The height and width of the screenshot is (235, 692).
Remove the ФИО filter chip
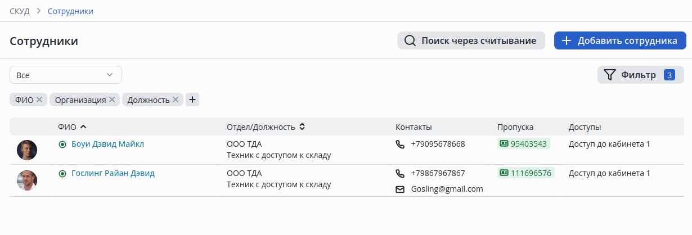(39, 100)
